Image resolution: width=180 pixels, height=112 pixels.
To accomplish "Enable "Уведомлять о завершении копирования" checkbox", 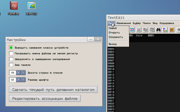I will tap(11, 59).
